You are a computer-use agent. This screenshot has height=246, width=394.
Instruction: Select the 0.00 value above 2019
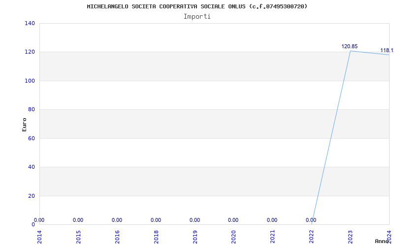[195, 220]
